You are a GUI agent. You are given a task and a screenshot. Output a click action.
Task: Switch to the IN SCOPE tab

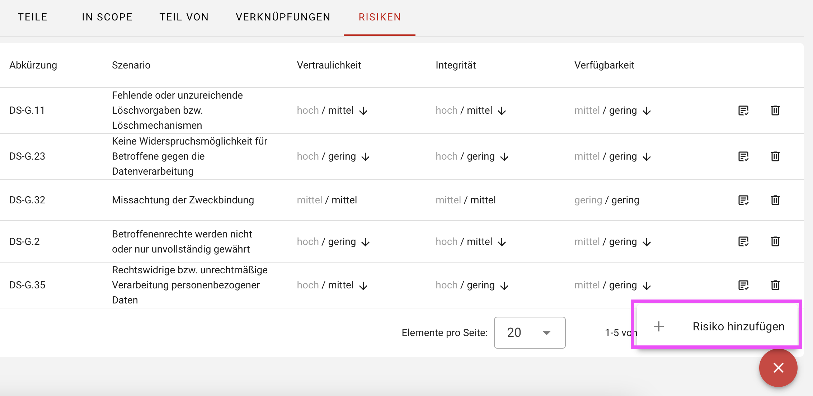pyautogui.click(x=107, y=17)
